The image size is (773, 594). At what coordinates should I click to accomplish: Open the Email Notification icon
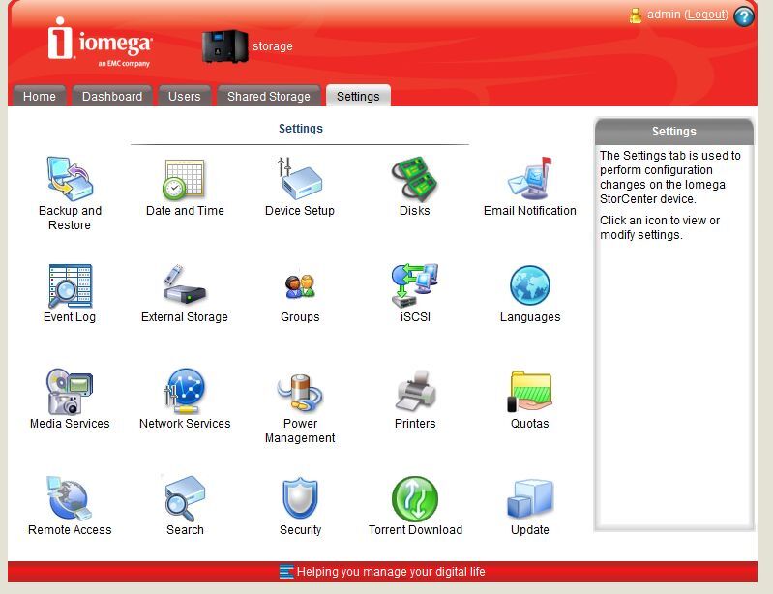[x=530, y=178]
